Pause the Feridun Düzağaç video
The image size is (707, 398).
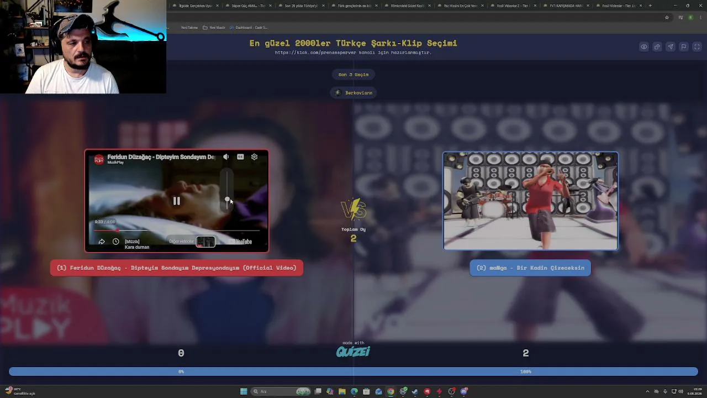pos(176,201)
